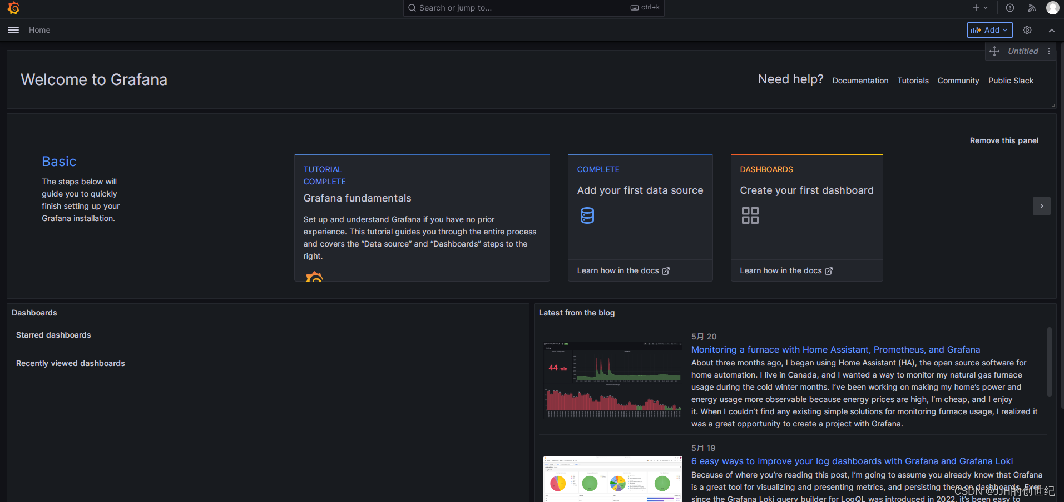Click the Home breadcrumb
This screenshot has height=502, width=1064.
[x=39, y=30]
